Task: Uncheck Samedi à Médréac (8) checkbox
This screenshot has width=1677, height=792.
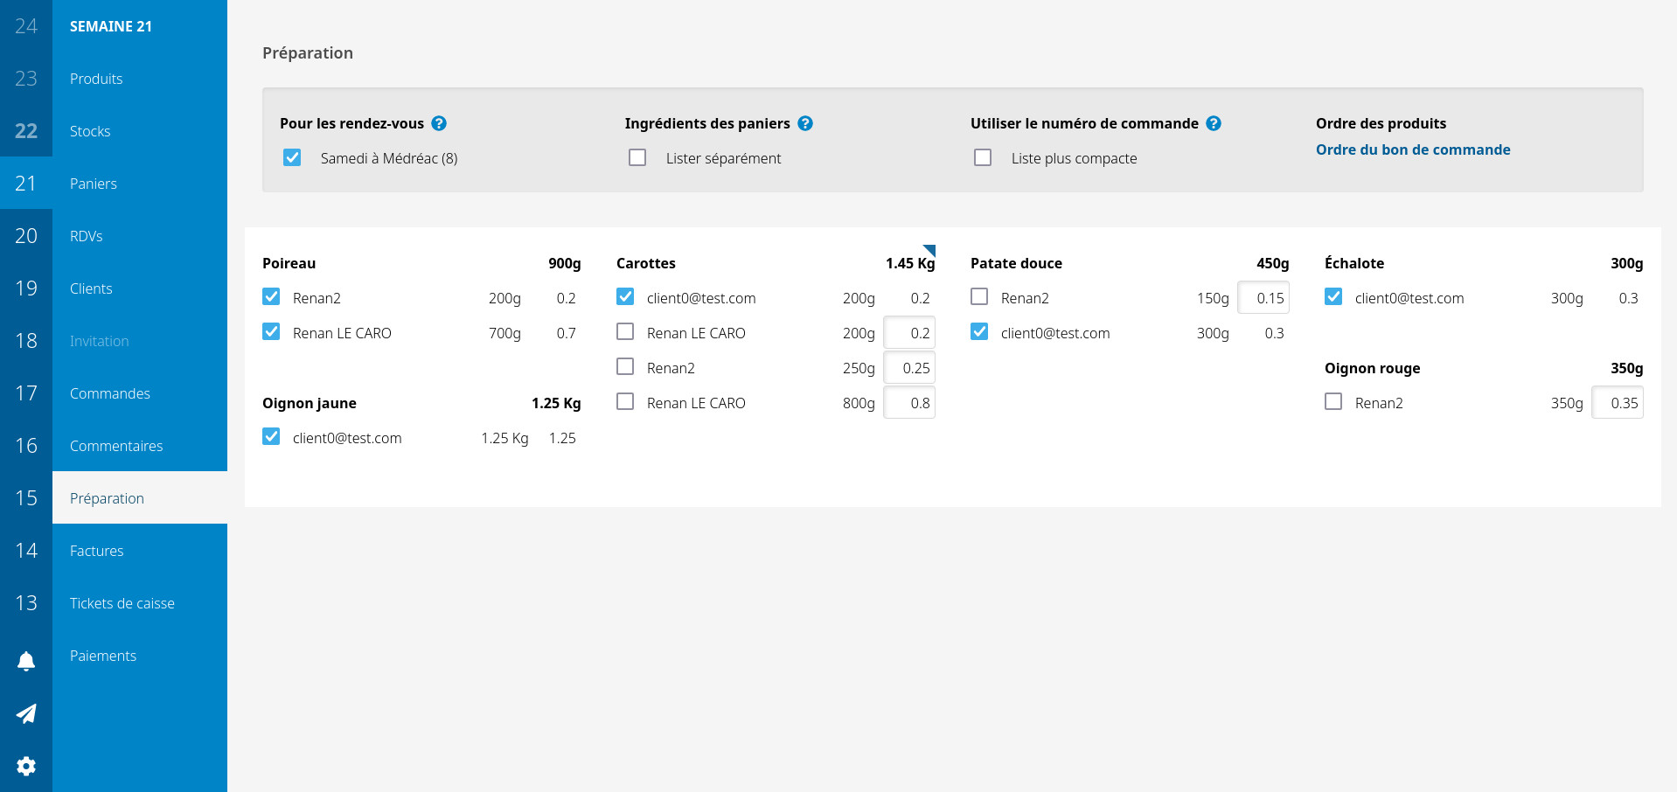Action: pos(292,157)
